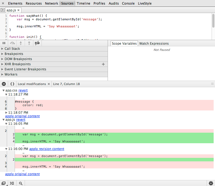Click the Step out of function icon
The image size is (215, 186).
point(29,43)
